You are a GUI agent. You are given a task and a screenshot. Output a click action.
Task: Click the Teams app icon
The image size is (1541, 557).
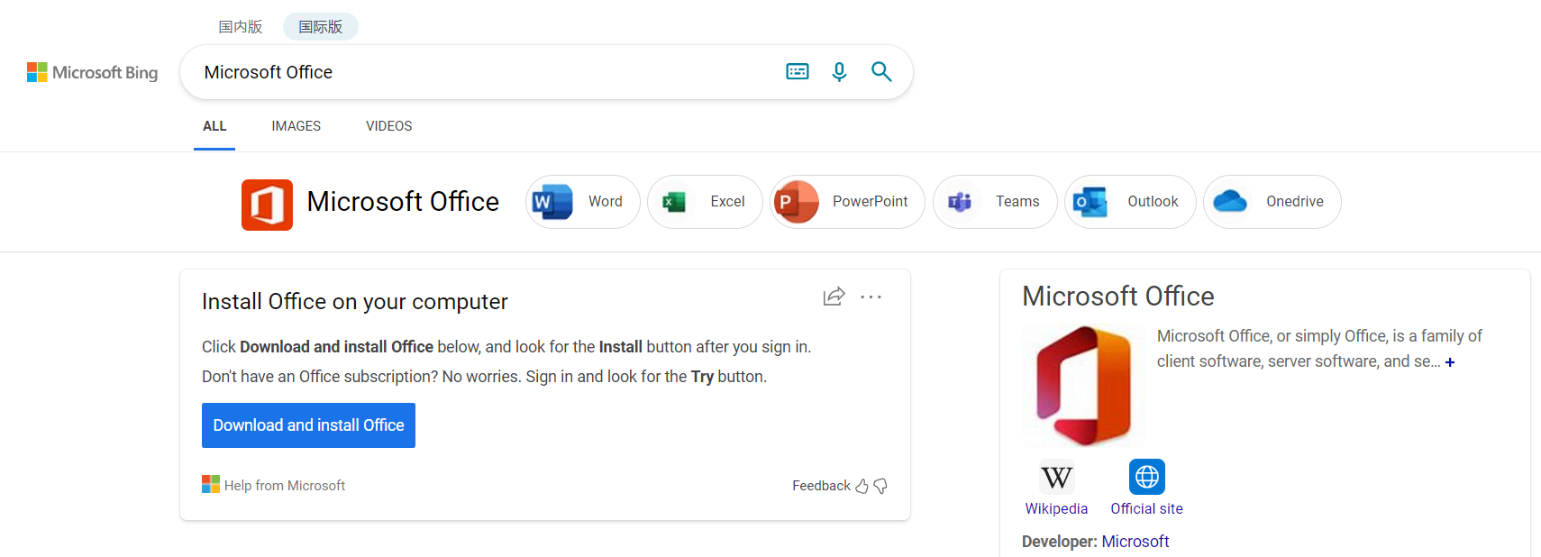(960, 202)
